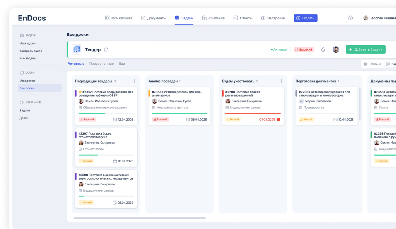Open Документы in top navigation
This screenshot has height=229, width=396.
154,18
